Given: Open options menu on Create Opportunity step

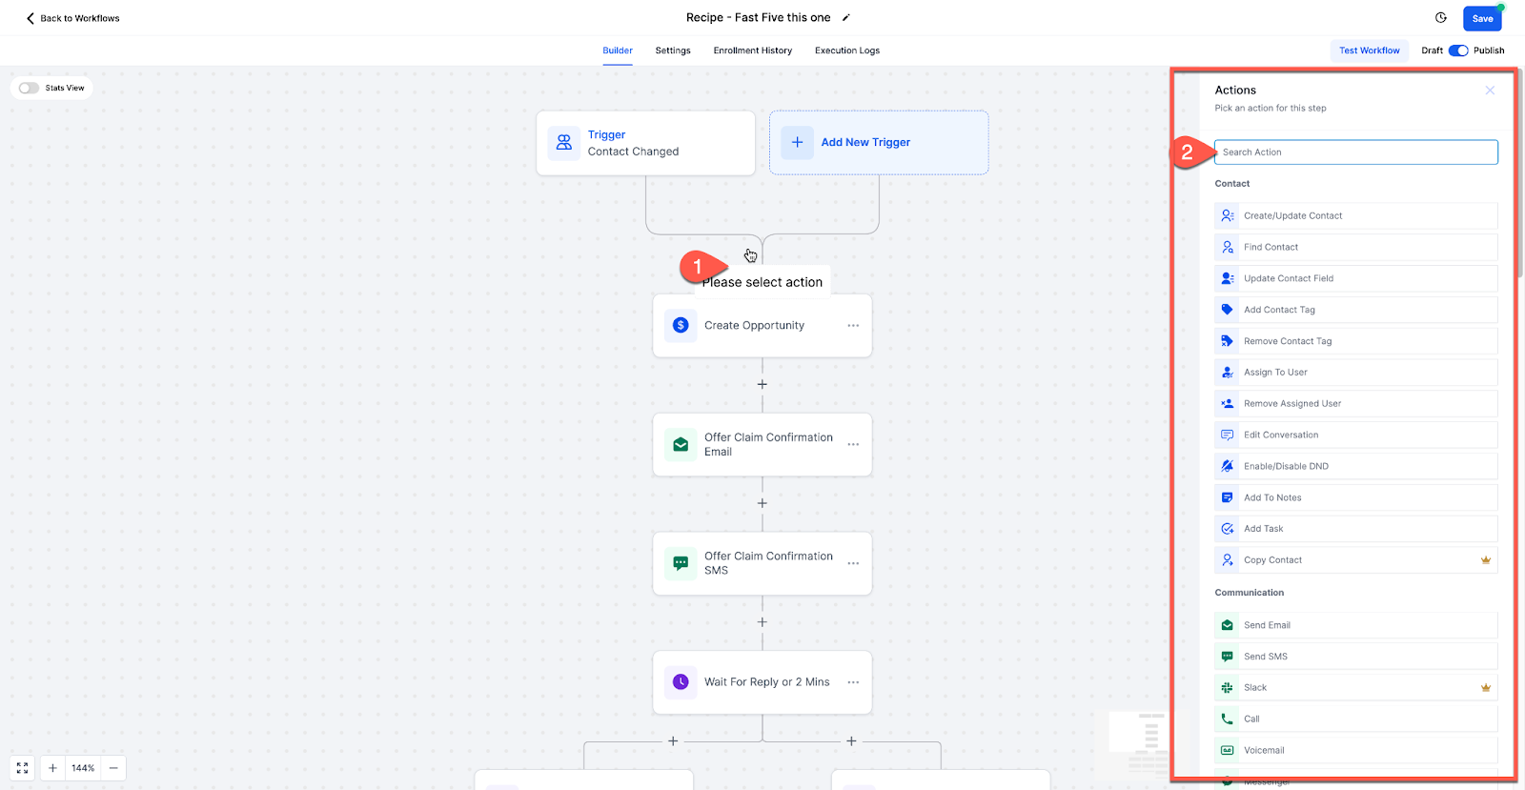Looking at the screenshot, I should (852, 325).
